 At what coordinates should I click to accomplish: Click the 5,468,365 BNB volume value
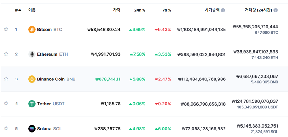(265, 82)
